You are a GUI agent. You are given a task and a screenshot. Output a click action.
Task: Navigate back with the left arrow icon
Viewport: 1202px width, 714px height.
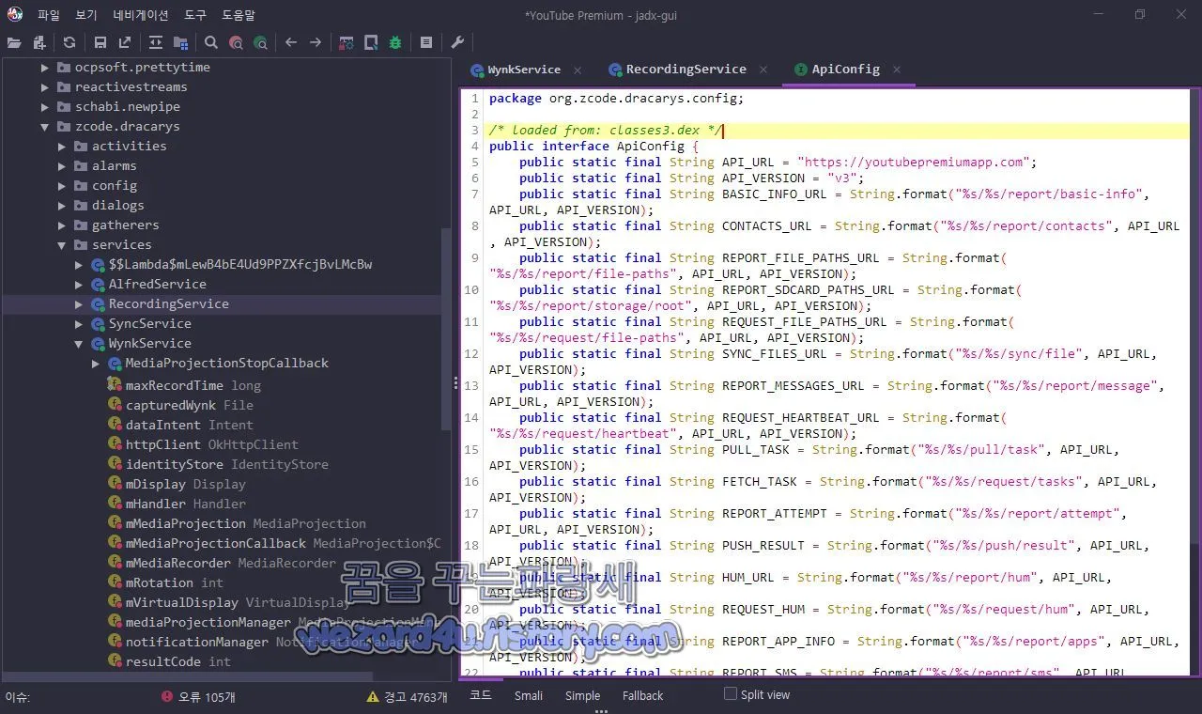click(291, 42)
